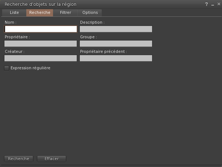Click the Groupe text field
Image resolution: width=222 pixels, height=167 pixels.
coord(116,44)
